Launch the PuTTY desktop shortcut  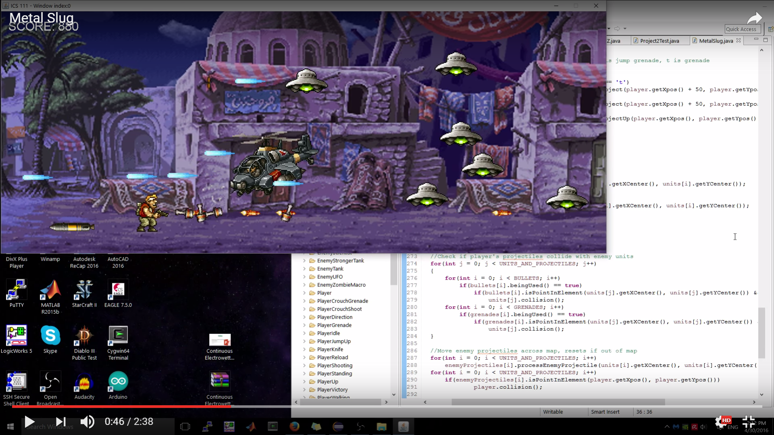(17, 290)
